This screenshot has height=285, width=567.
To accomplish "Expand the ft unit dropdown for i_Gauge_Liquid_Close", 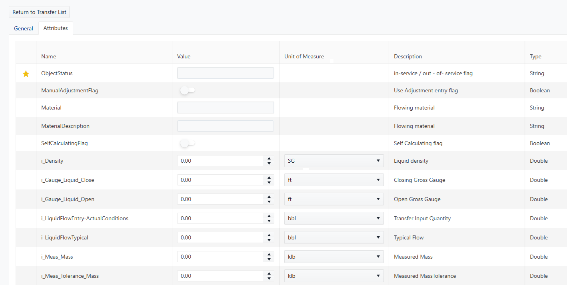I will [x=333, y=180].
